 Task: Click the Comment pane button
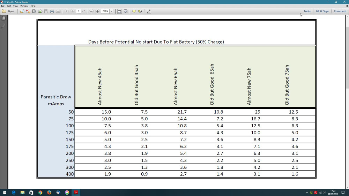click(340, 11)
